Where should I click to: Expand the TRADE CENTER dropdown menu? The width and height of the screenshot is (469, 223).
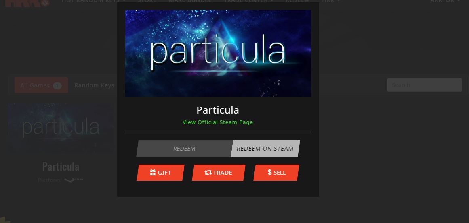(248, 1)
